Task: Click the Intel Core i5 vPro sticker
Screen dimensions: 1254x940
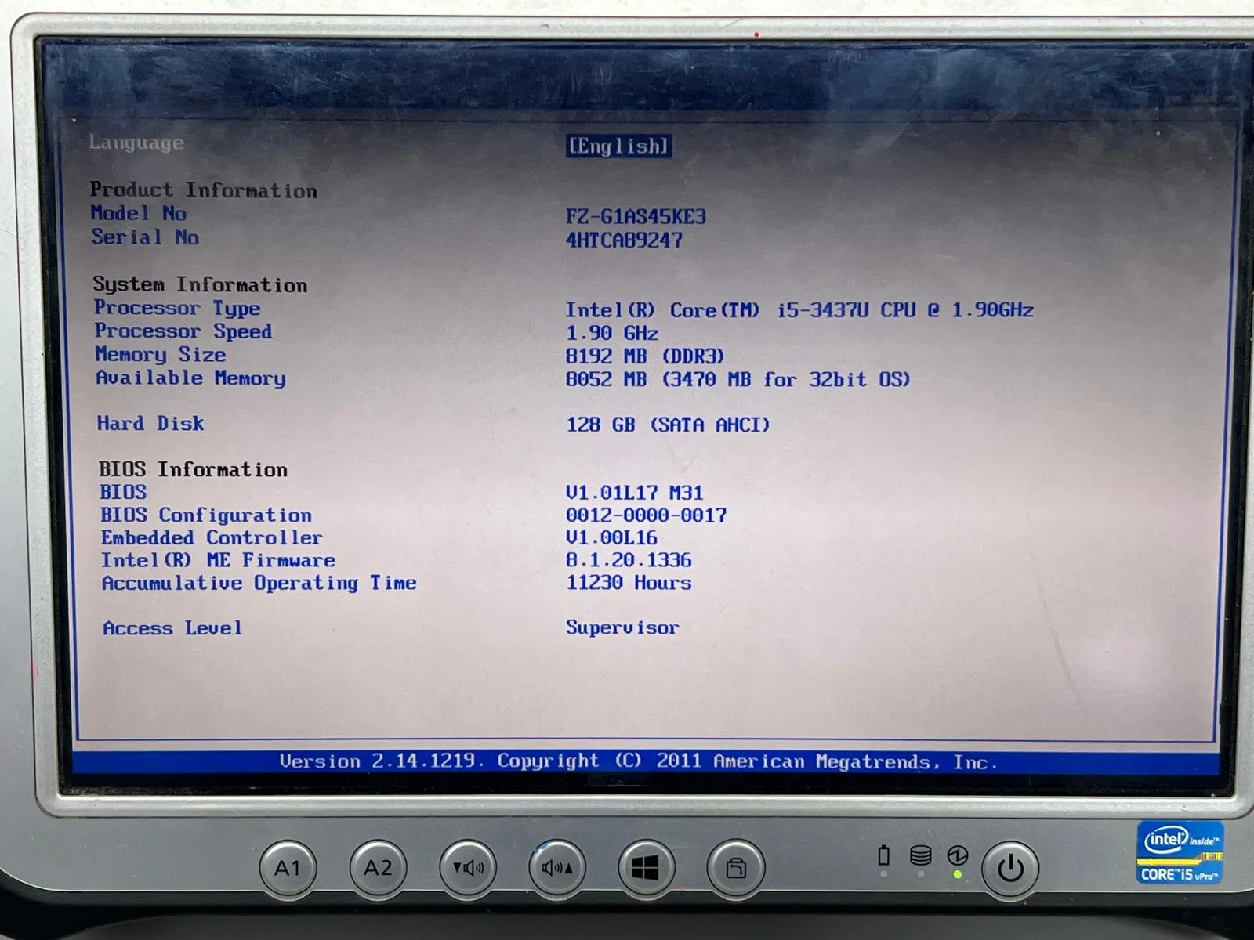Action: coord(1180,852)
